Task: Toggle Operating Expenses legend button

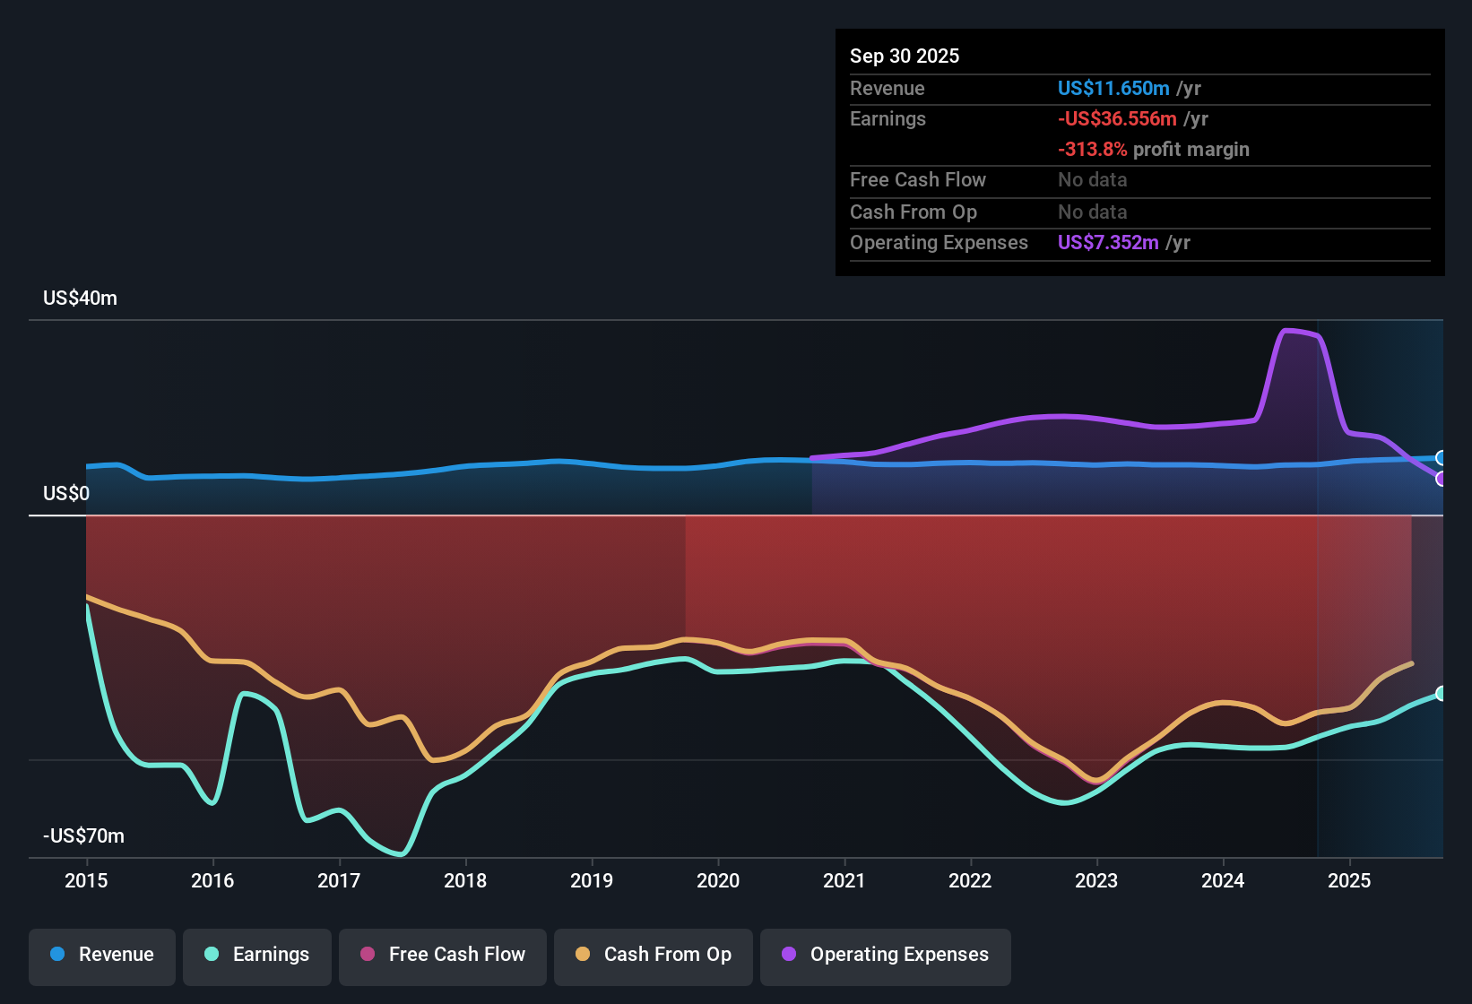Action: pos(885,956)
